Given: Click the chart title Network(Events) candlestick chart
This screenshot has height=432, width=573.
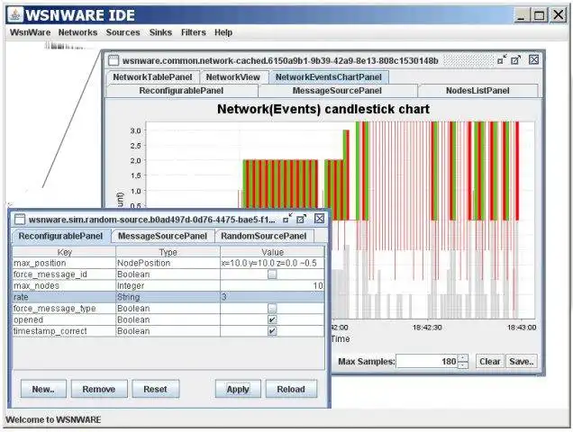Looking at the screenshot, I should pyautogui.click(x=323, y=109).
